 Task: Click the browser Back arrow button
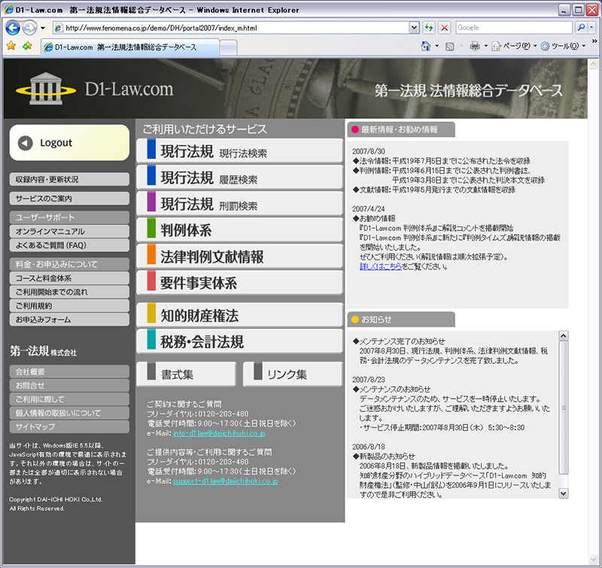13,28
